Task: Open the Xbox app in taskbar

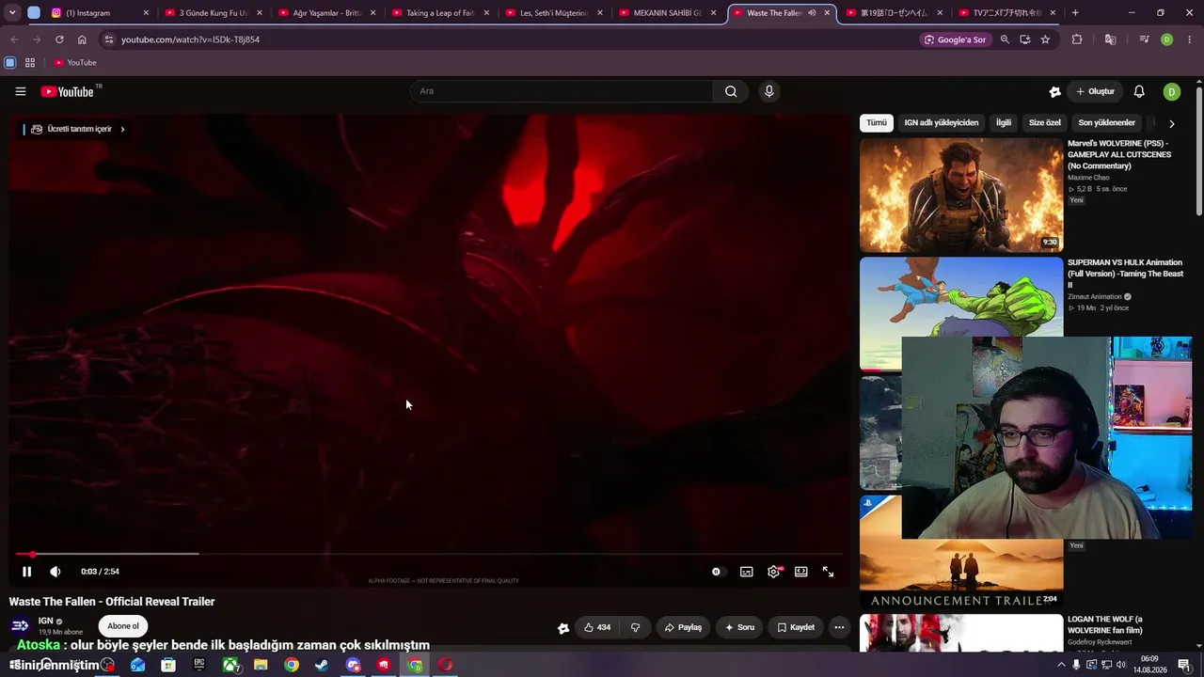Action: click(x=230, y=665)
